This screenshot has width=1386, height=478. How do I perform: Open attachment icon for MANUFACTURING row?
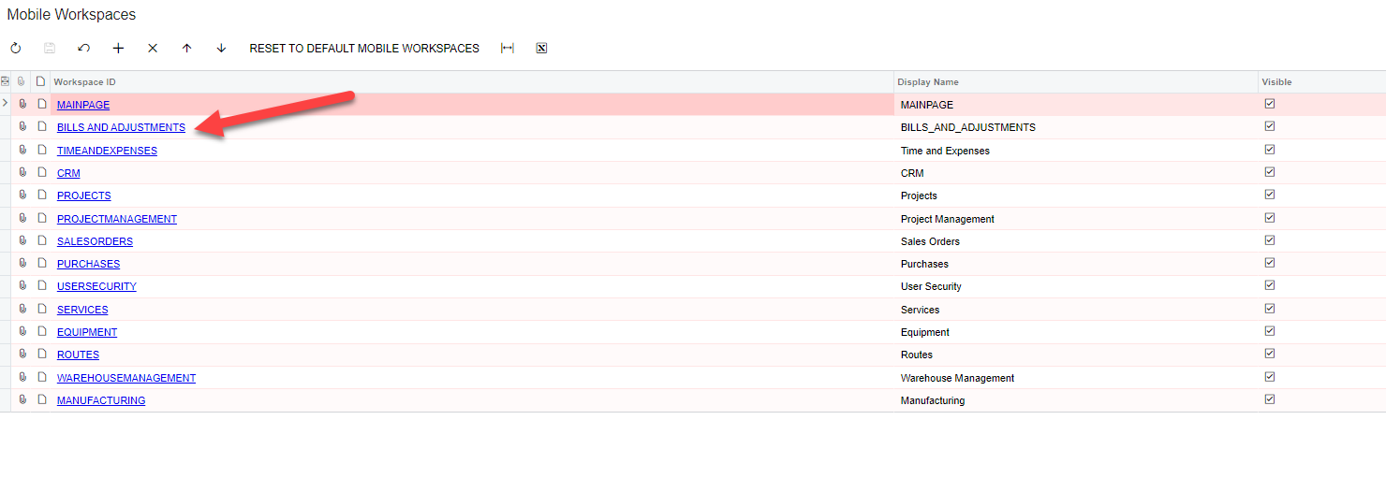[22, 399]
